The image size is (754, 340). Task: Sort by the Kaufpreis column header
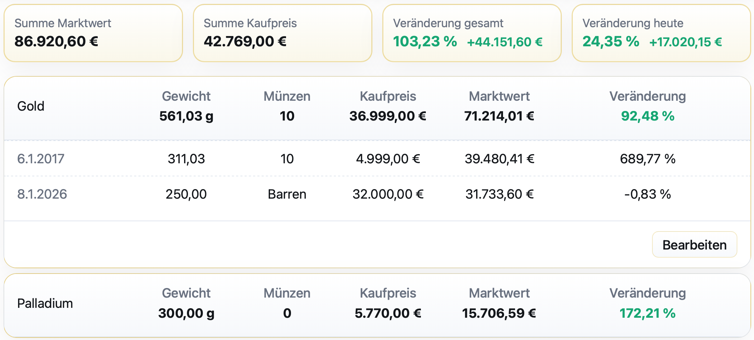click(388, 96)
